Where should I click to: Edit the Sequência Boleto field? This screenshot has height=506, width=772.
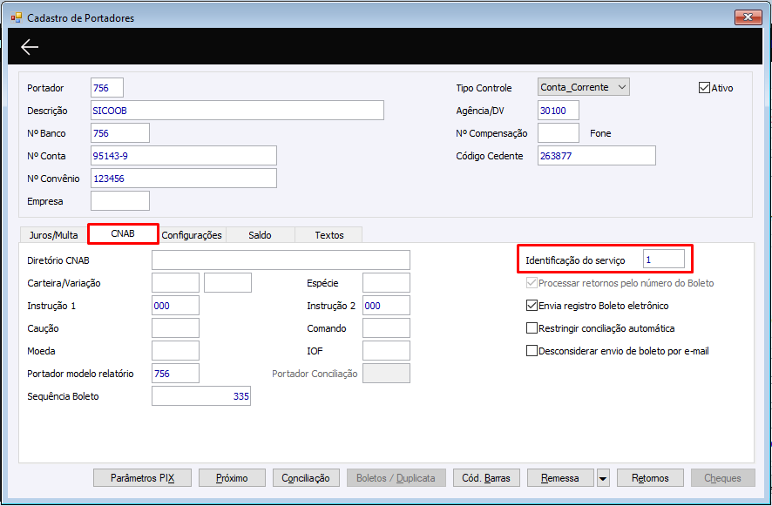(x=201, y=395)
